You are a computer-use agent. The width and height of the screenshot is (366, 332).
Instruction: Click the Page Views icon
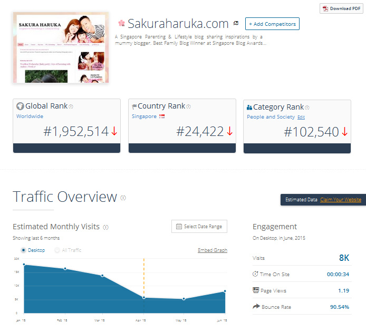[256, 290]
